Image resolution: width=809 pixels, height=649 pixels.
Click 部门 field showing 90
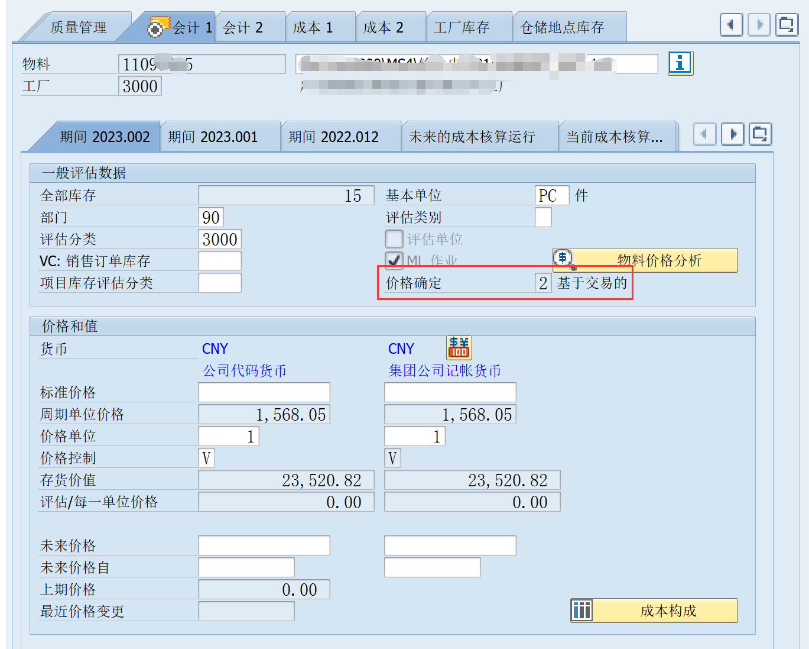point(211,217)
